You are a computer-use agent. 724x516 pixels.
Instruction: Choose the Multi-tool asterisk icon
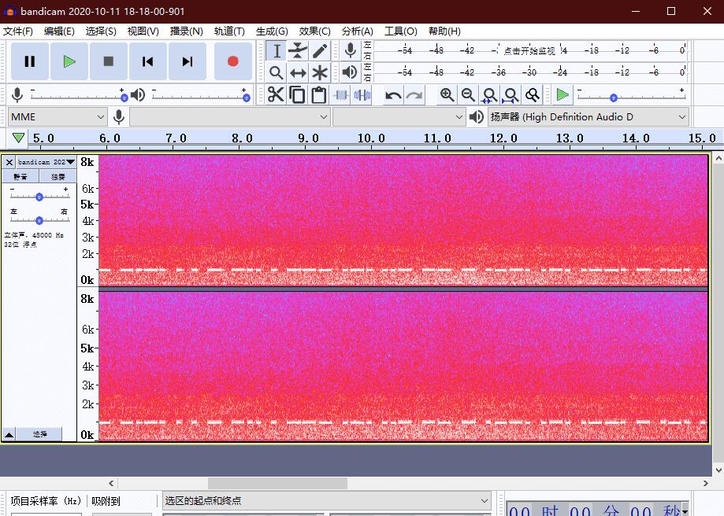[x=319, y=73]
